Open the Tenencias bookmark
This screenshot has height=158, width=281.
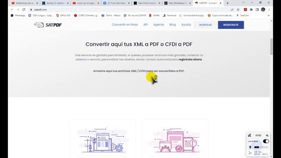[169, 16]
